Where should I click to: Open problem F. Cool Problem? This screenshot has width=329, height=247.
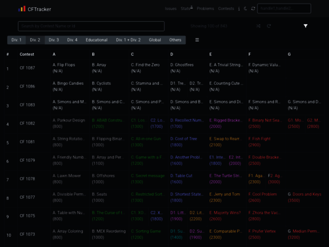(x=263, y=194)
